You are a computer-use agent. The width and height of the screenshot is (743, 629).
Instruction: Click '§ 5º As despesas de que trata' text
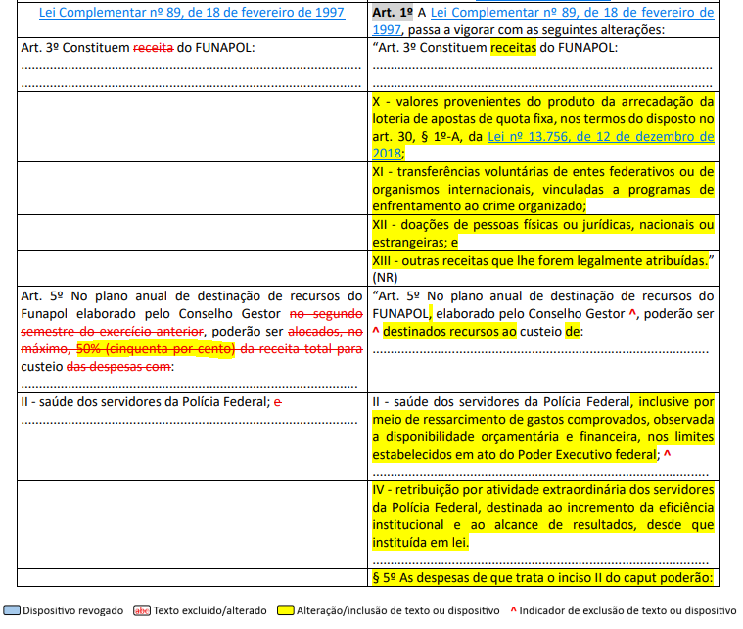[464, 578]
